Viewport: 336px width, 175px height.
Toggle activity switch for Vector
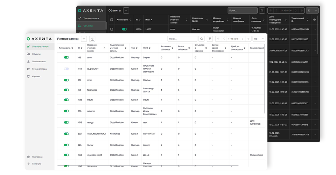66,145
